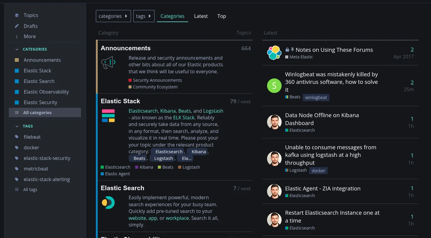Follow the ELK Stack link
The image size is (431, 238).
[184, 117]
